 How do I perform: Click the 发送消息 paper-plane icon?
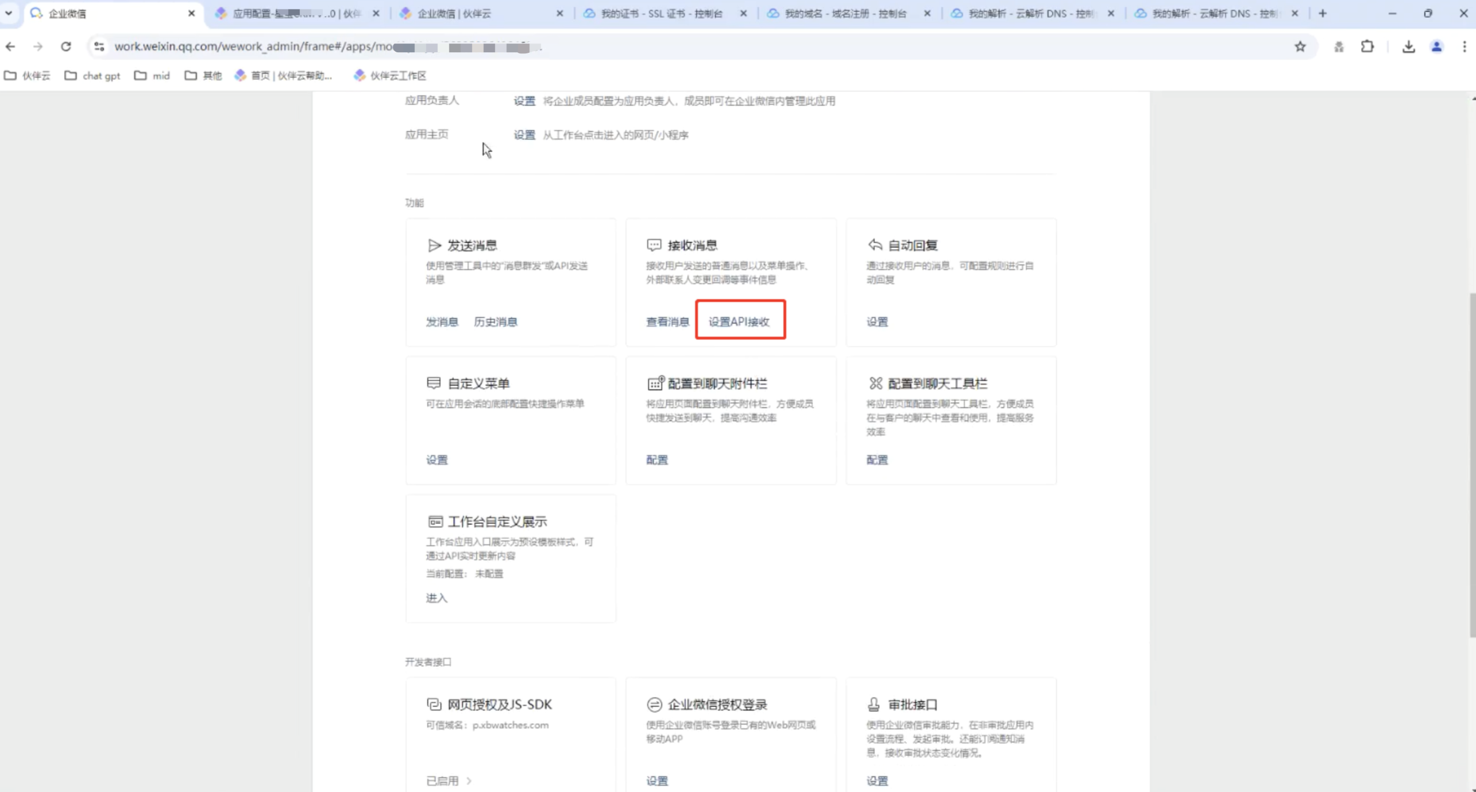(434, 246)
